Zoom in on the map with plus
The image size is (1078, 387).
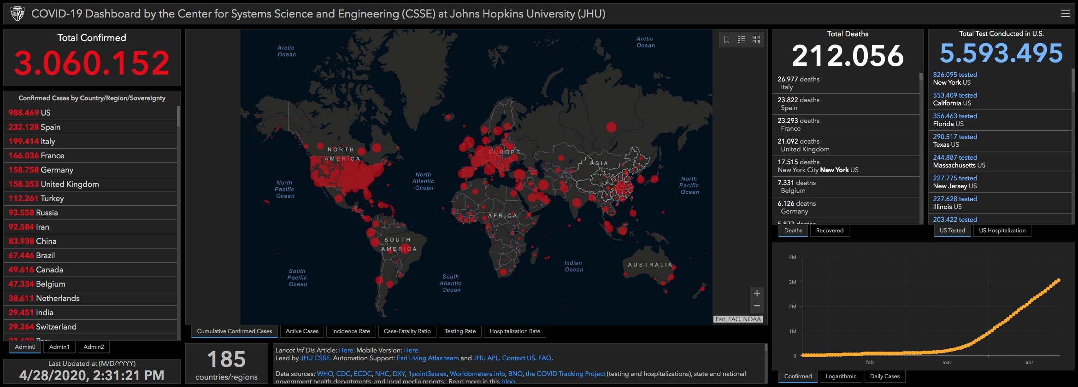[757, 293]
